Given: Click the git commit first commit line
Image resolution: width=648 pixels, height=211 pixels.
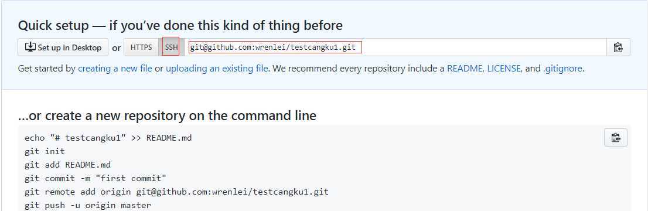Looking at the screenshot, I should click(x=96, y=178).
